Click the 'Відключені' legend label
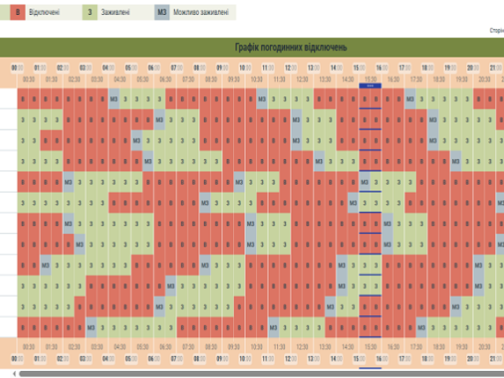 [44, 13]
